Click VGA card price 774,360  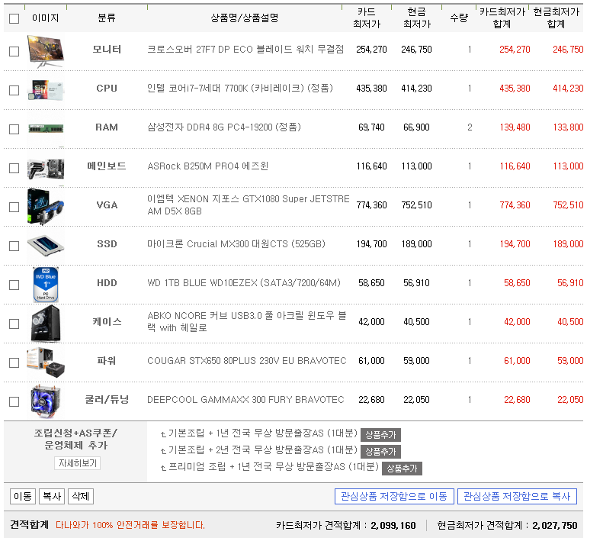[x=371, y=205]
